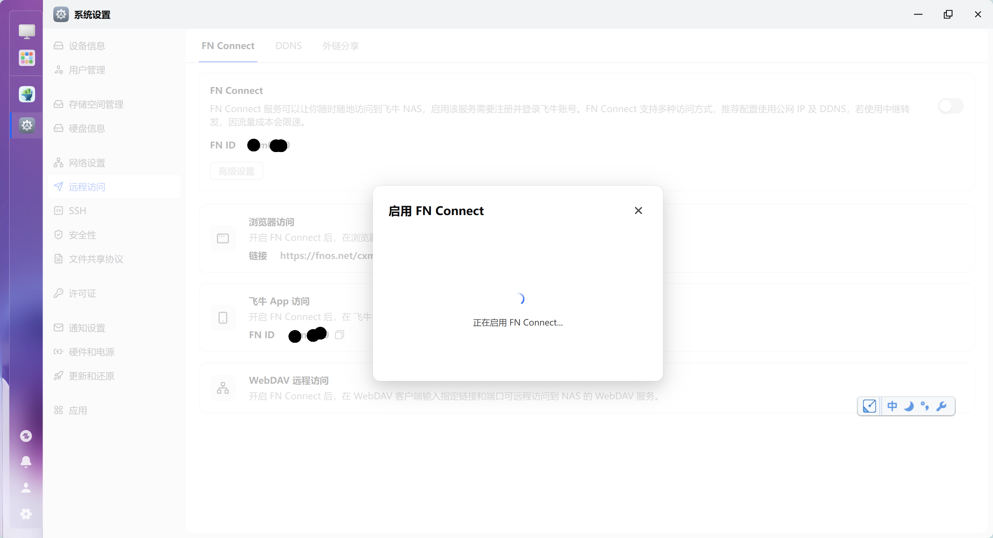The height and width of the screenshot is (538, 993).
Task: Close the 启用 FN Connect dialog
Action: (x=638, y=211)
